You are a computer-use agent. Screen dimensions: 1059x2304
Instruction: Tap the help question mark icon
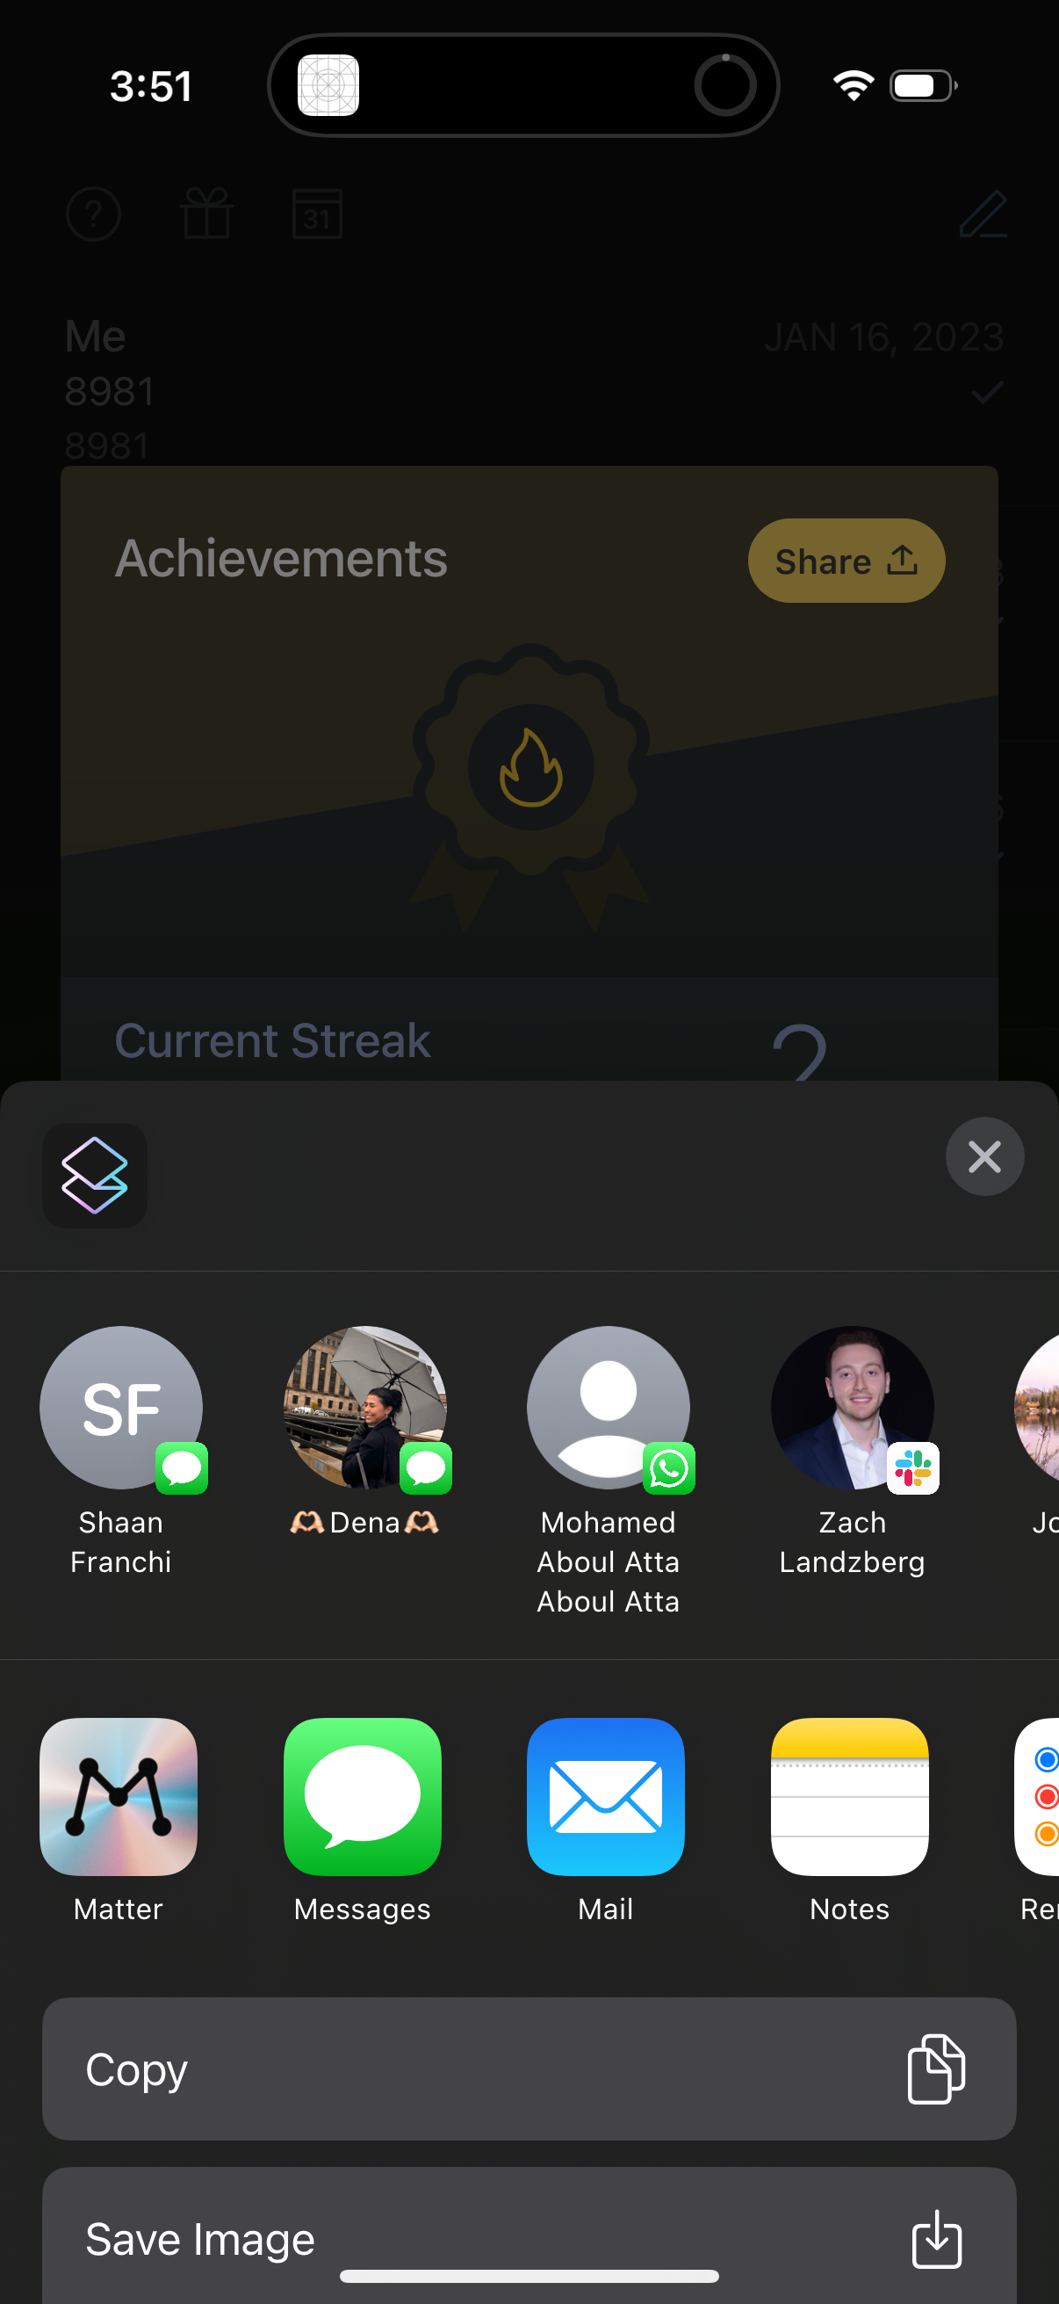coord(94,214)
